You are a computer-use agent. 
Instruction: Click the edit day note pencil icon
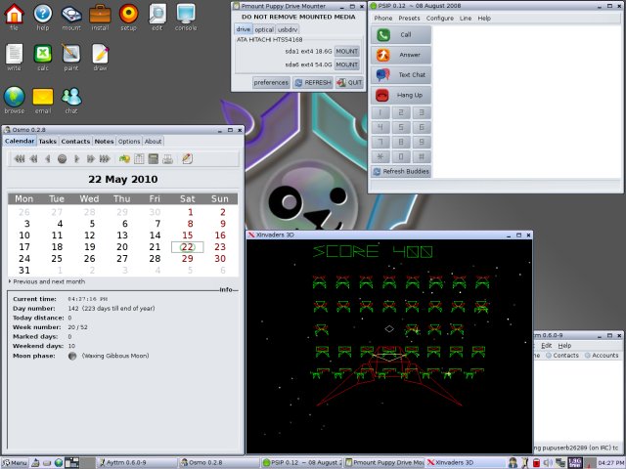tap(187, 159)
